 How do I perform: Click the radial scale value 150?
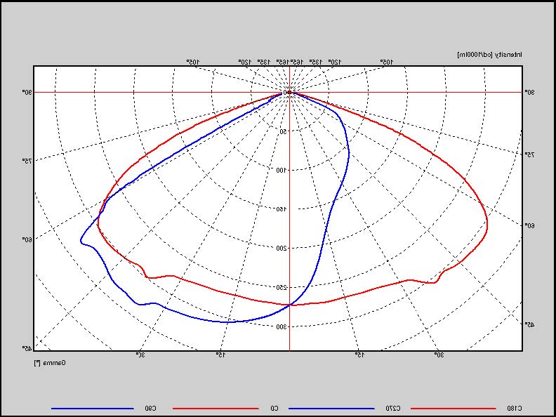[282, 209]
